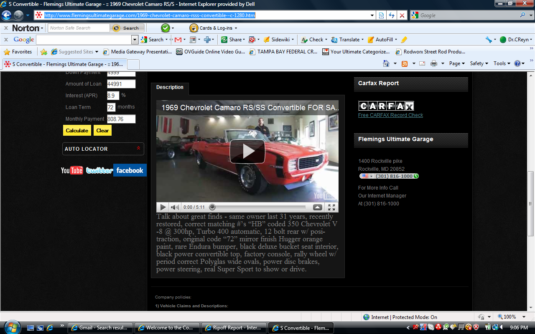Open Your Ultimate Categorize... favorite
535x334 pixels.
356,52
